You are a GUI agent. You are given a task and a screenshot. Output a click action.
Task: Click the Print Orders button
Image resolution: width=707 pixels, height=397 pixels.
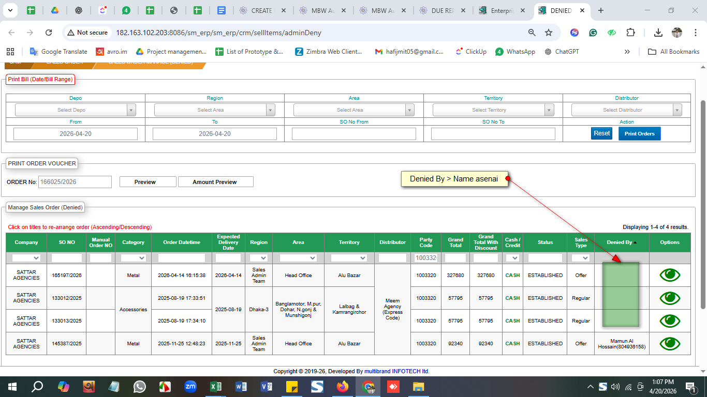pyautogui.click(x=639, y=133)
